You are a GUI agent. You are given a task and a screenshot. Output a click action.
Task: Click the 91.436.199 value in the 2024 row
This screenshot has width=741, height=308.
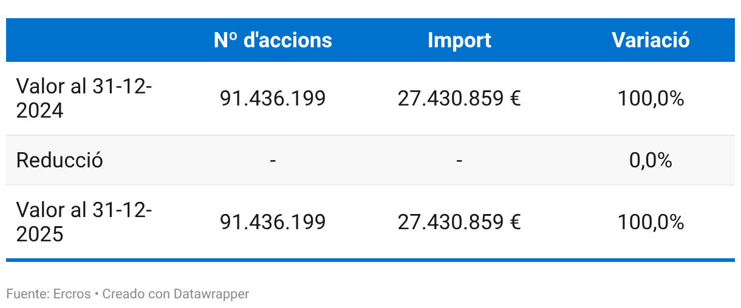coord(273,98)
